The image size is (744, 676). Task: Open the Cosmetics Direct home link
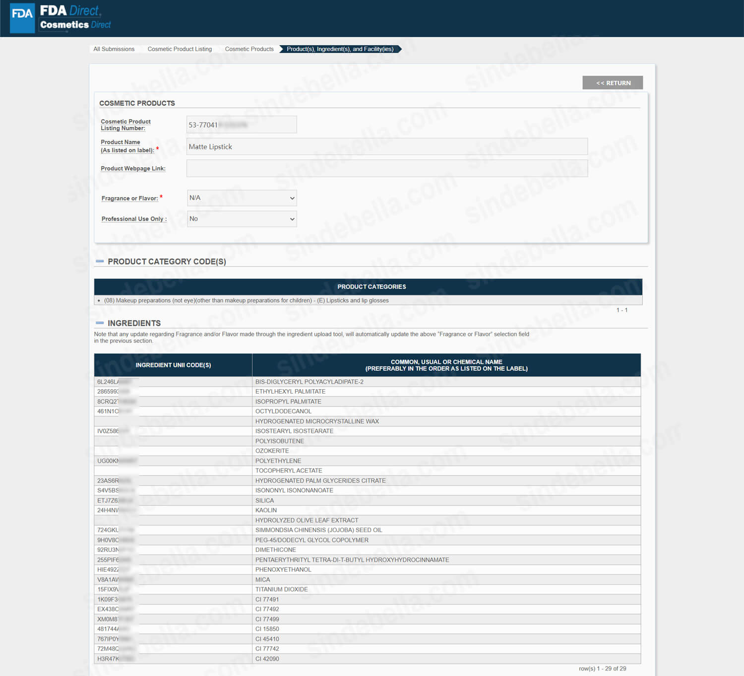(75, 24)
